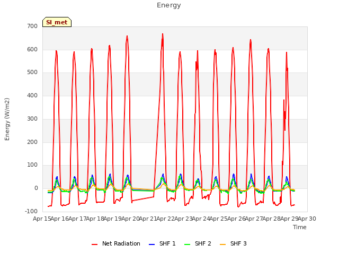Click the -100 y-axis tick label
This screenshot has width=339, height=254.
(x=31, y=211)
